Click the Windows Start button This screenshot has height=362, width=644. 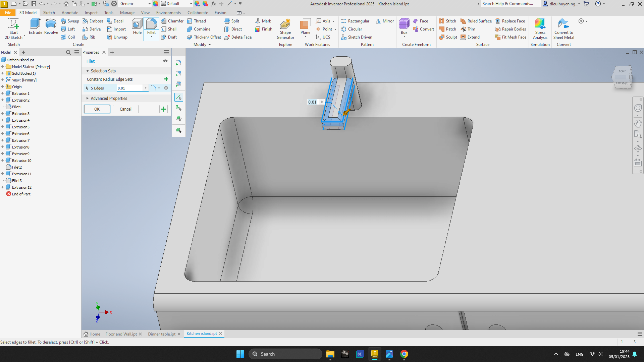tap(240, 354)
